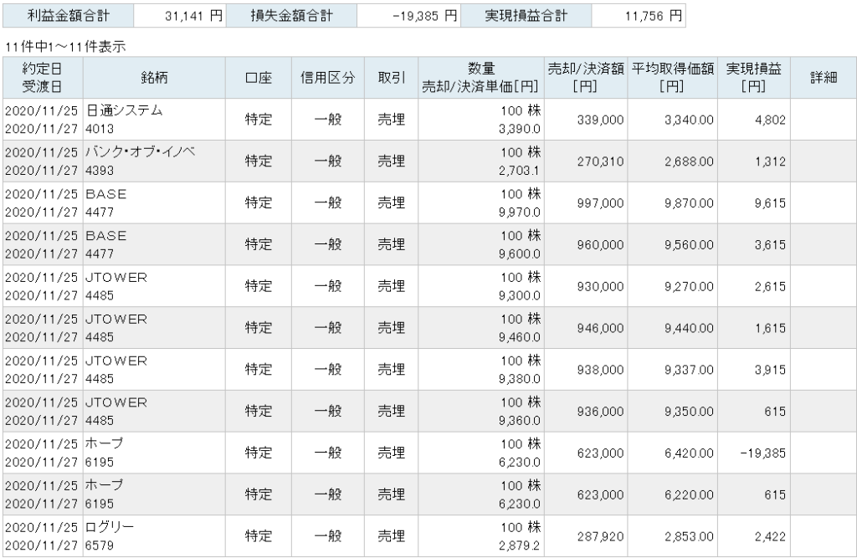Click average cost 6,220.00
857x558 pixels.
690,494
